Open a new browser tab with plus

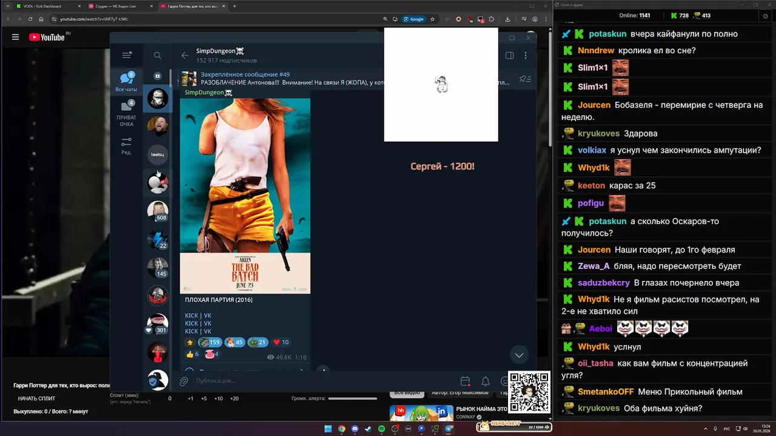coord(235,6)
